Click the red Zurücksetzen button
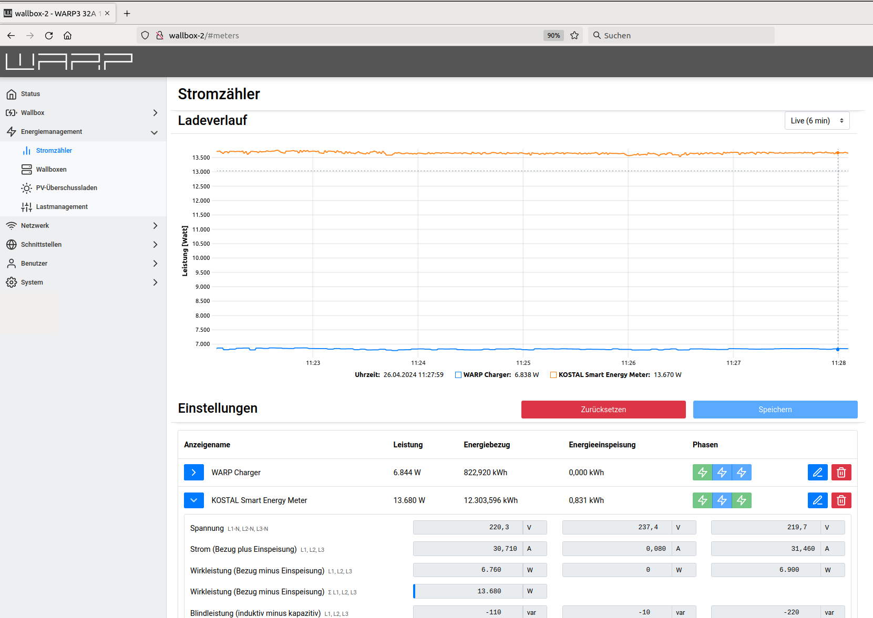Viewport: 873px width, 618px height. (603, 410)
